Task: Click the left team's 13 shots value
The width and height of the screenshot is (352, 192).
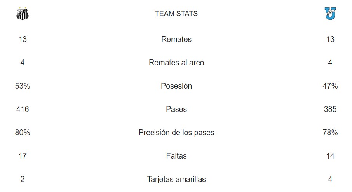Action: point(23,39)
